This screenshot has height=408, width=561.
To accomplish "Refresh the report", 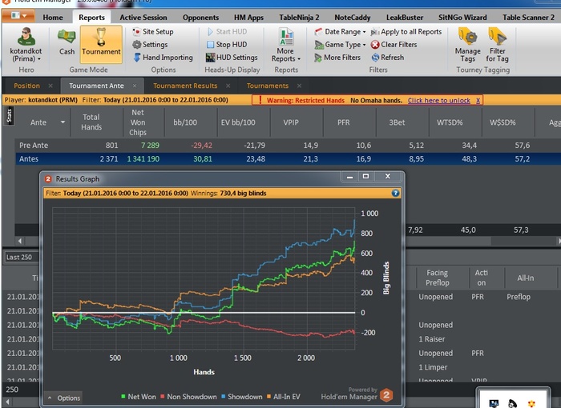I will pos(388,58).
